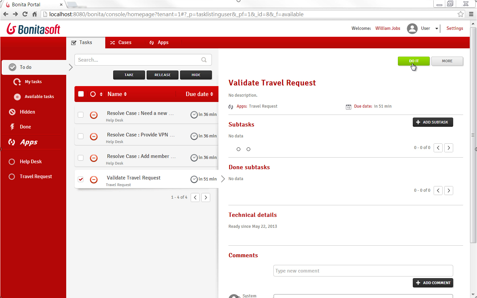
Task: Reload the page in browser
Action: click(25, 14)
